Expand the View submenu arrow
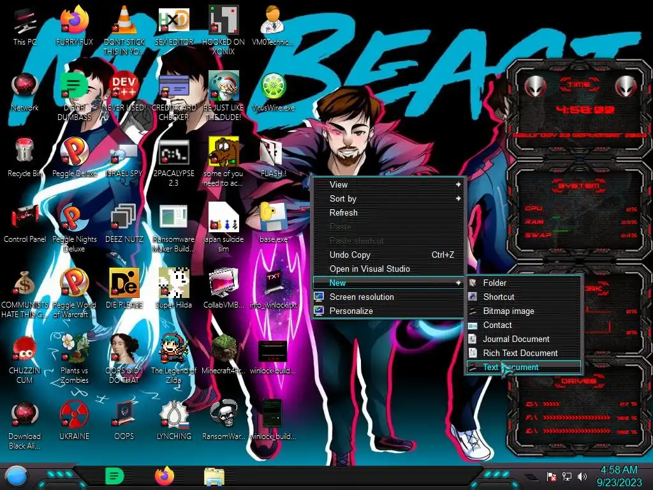 [458, 184]
